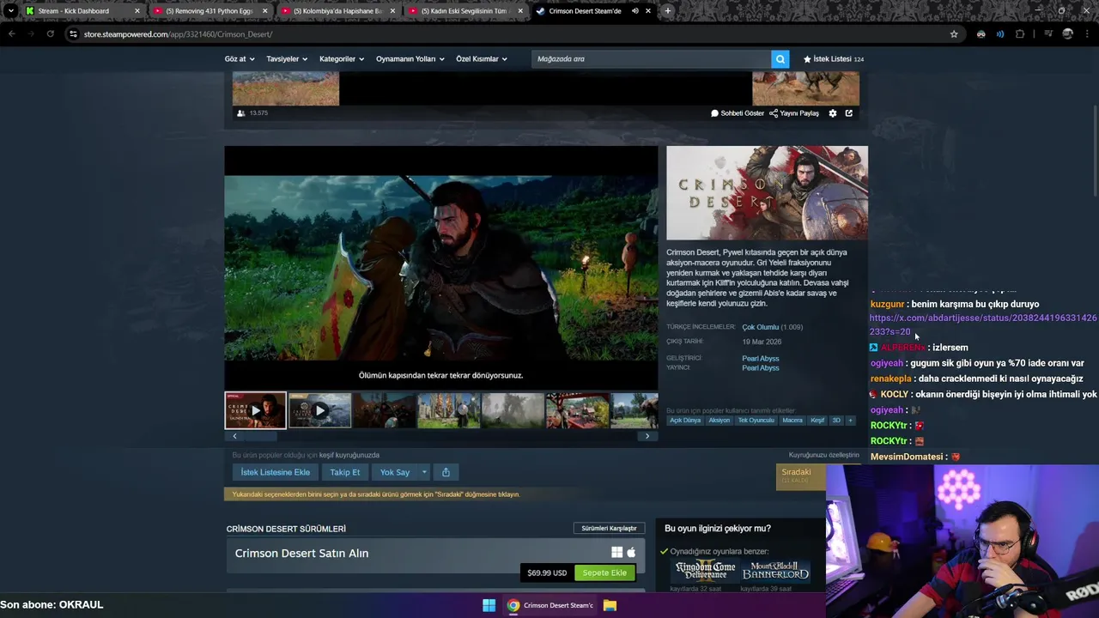Viewport: 1099px width, 618px height.
Task: Open İstek Listesi wishlist link
Action: coord(833,59)
